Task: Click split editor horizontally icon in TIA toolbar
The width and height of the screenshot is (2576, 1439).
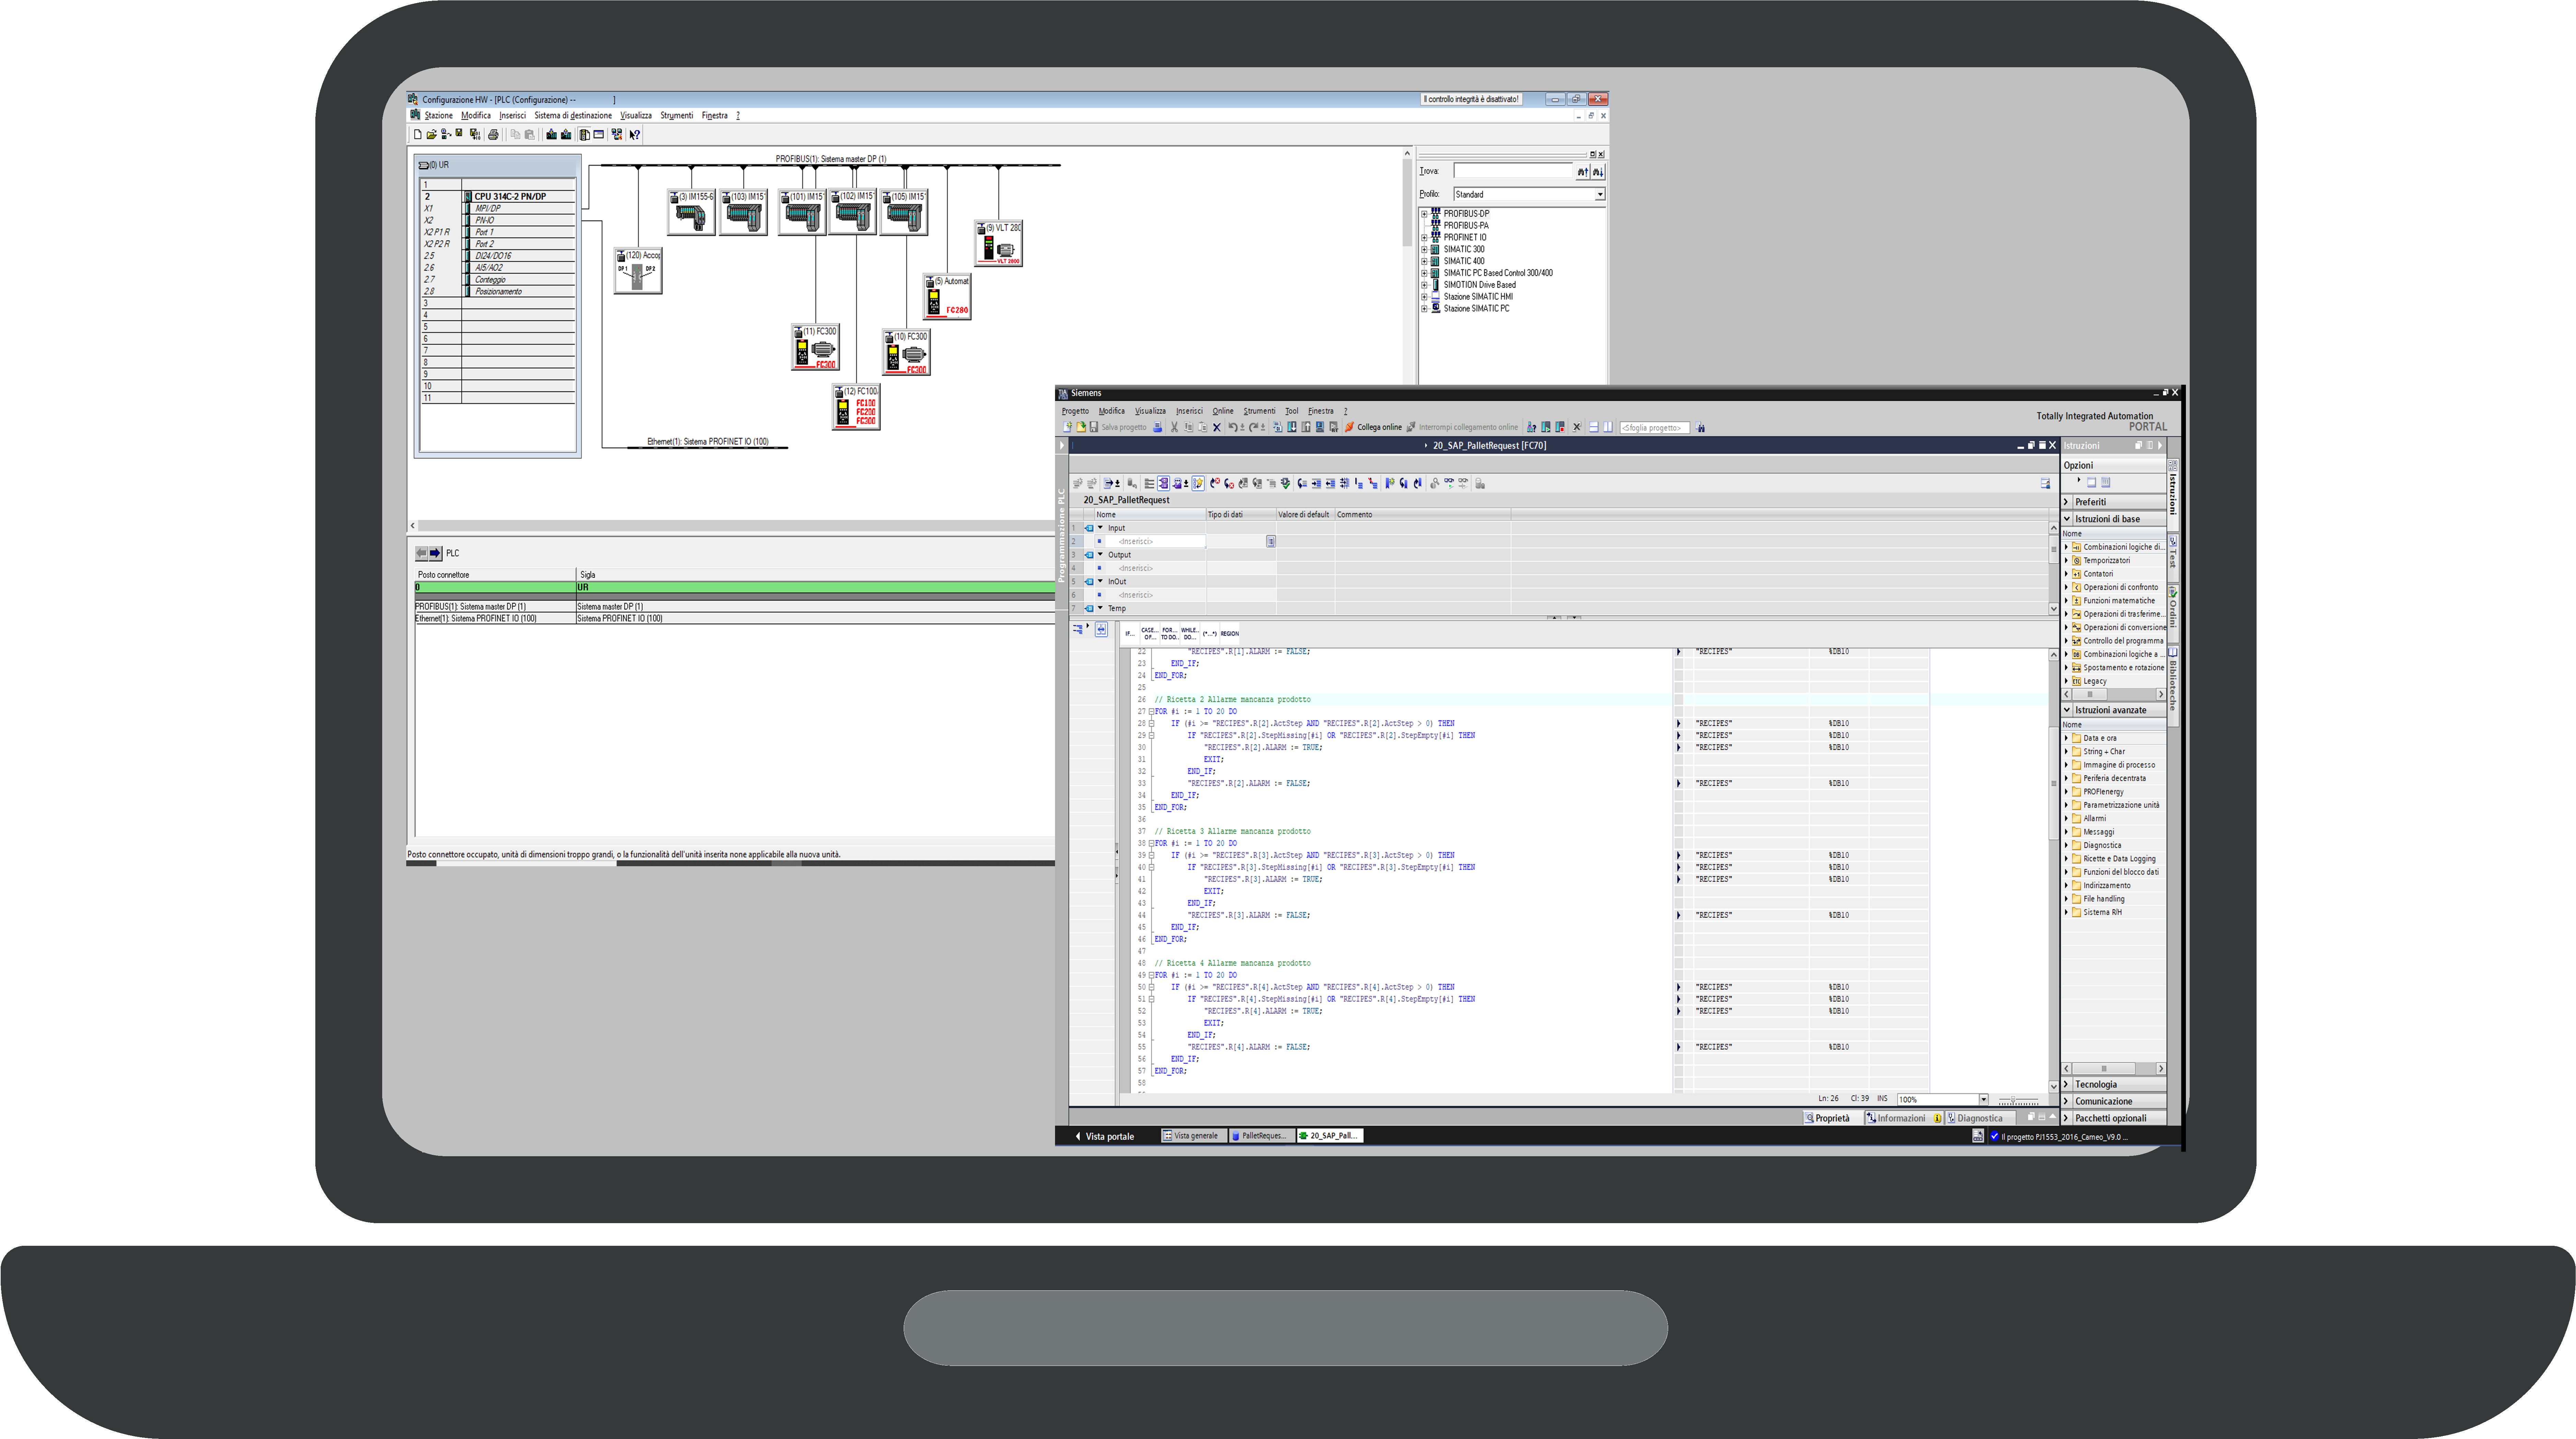Action: [x=1594, y=427]
